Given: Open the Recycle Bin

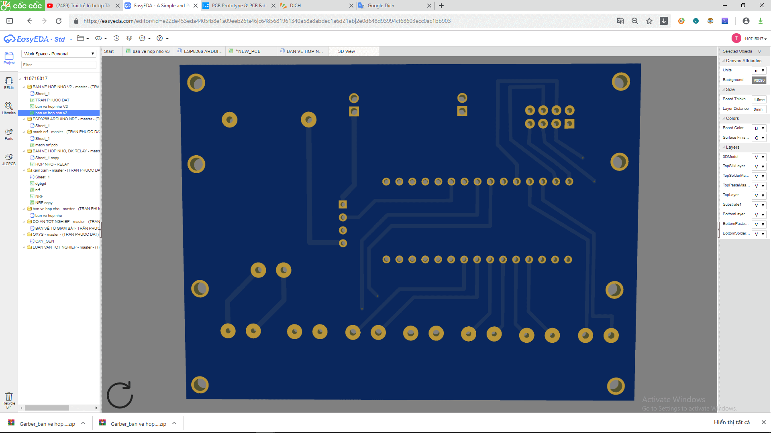Looking at the screenshot, I should [x=9, y=400].
